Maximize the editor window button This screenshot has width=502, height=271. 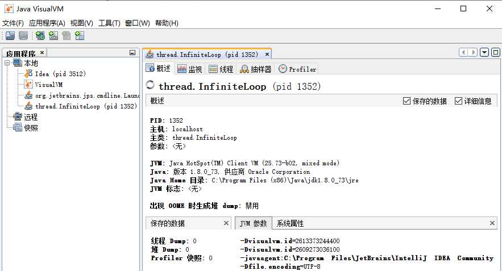pos(496,52)
